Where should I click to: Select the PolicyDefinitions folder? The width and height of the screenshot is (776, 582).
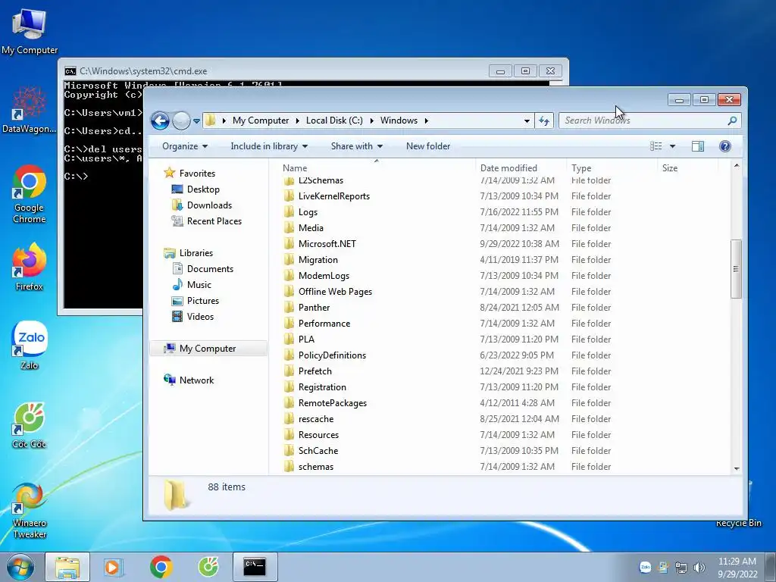(x=332, y=355)
